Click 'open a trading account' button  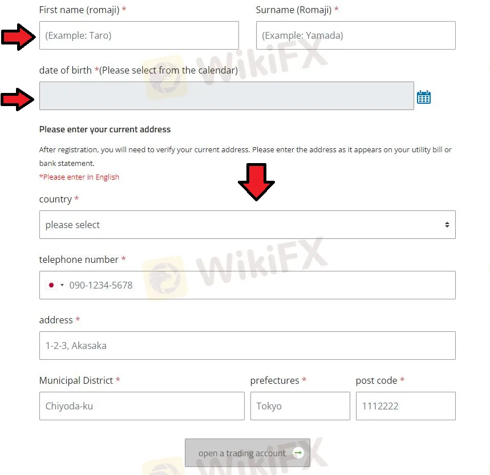point(247,453)
